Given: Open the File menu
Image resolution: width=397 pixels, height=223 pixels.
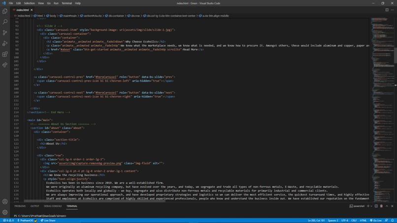Looking at the screenshot, I should click(11, 3).
